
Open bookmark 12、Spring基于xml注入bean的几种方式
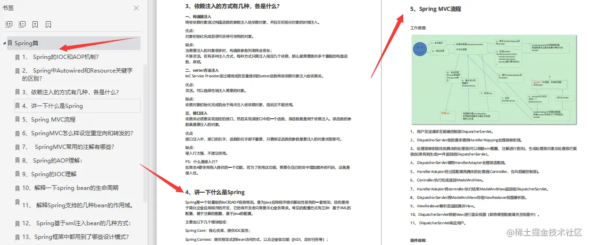[x=77, y=223]
